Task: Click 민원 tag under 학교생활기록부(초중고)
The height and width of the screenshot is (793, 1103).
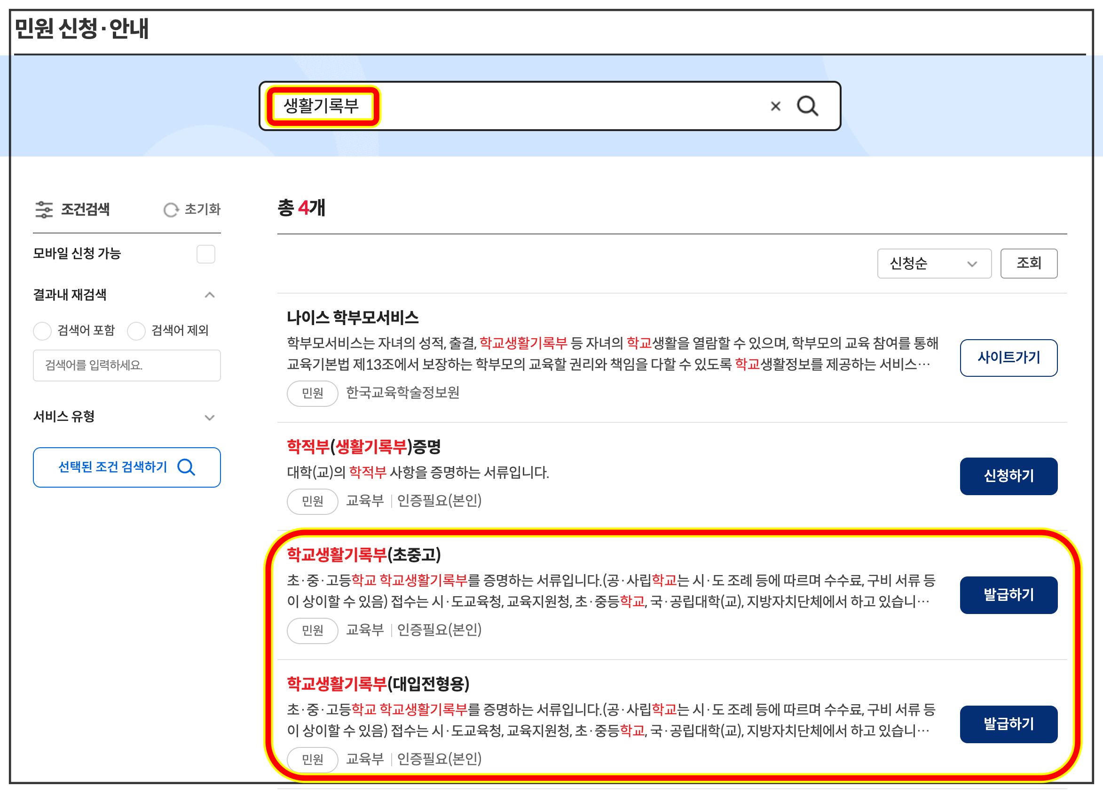Action: point(312,630)
